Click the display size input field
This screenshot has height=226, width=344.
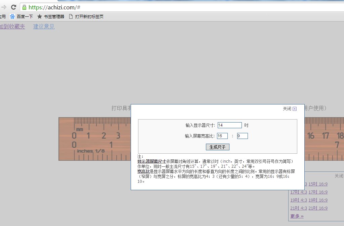[229, 125]
